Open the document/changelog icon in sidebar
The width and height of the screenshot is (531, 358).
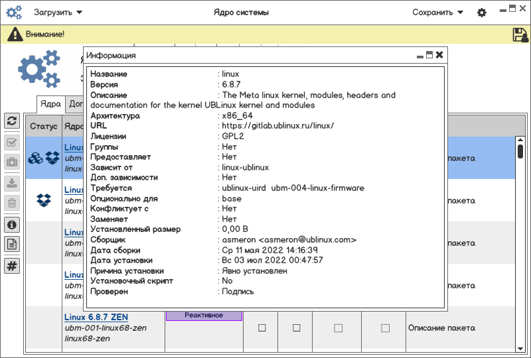point(12,244)
